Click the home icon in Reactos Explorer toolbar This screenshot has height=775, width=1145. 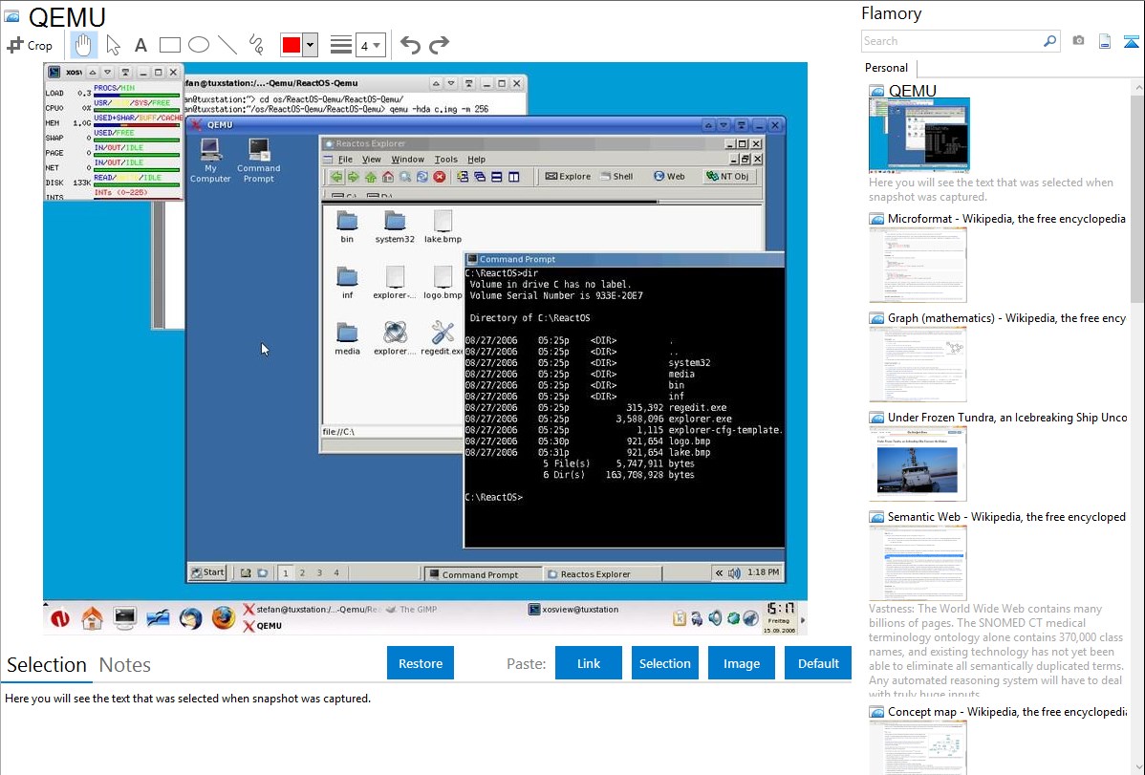388,177
